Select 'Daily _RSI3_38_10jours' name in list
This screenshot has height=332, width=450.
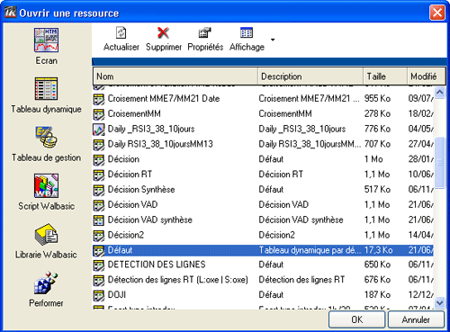tap(151, 129)
